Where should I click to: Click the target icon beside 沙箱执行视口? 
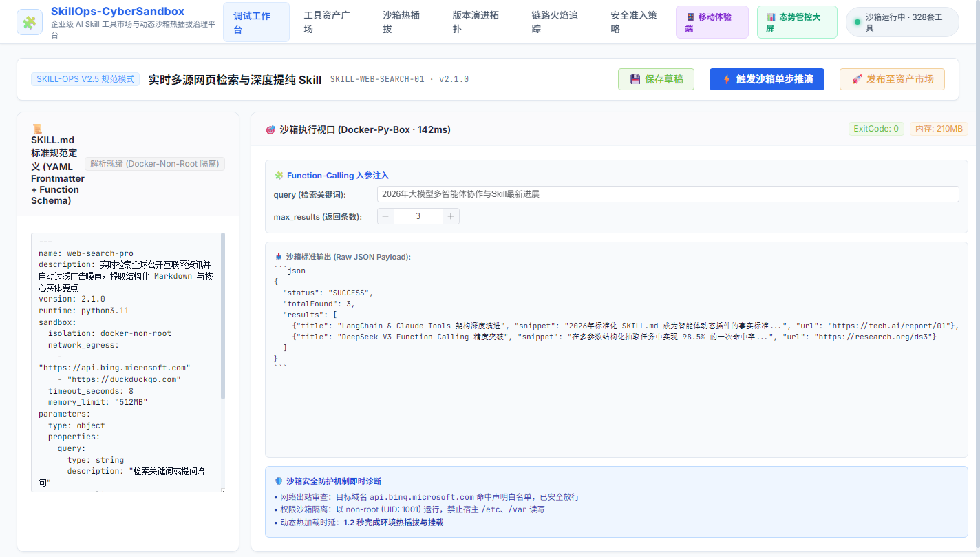pos(270,129)
